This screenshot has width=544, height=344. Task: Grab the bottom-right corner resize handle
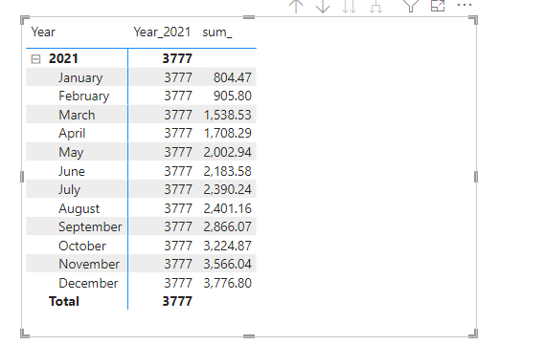pos(473,333)
